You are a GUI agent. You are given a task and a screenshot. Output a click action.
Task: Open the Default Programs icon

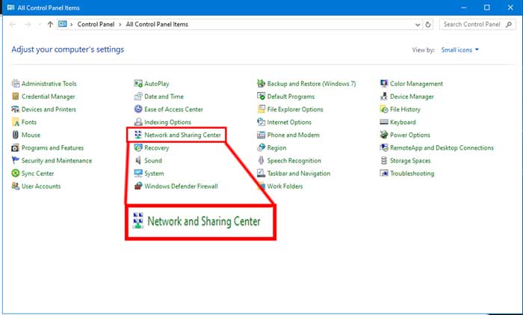[261, 97]
